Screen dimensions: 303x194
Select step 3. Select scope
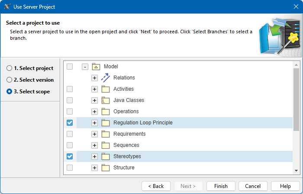tap(28, 92)
